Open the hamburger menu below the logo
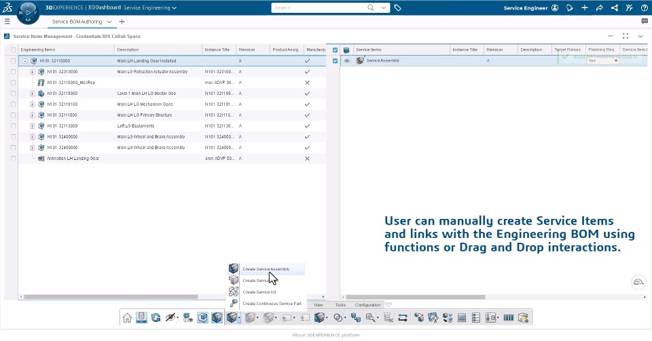Image resolution: width=652 pixels, height=341 pixels. coord(7,21)
